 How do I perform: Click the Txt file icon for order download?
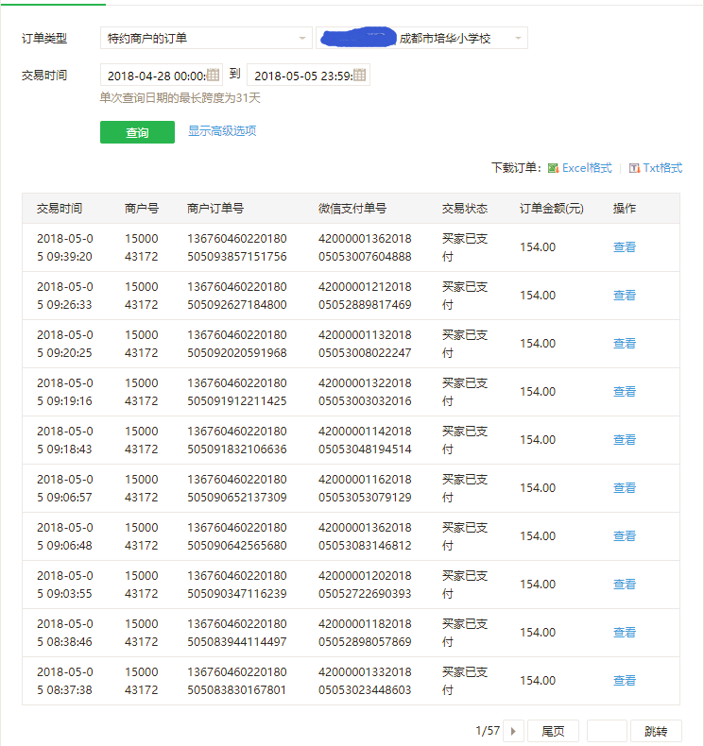pyautogui.click(x=634, y=168)
